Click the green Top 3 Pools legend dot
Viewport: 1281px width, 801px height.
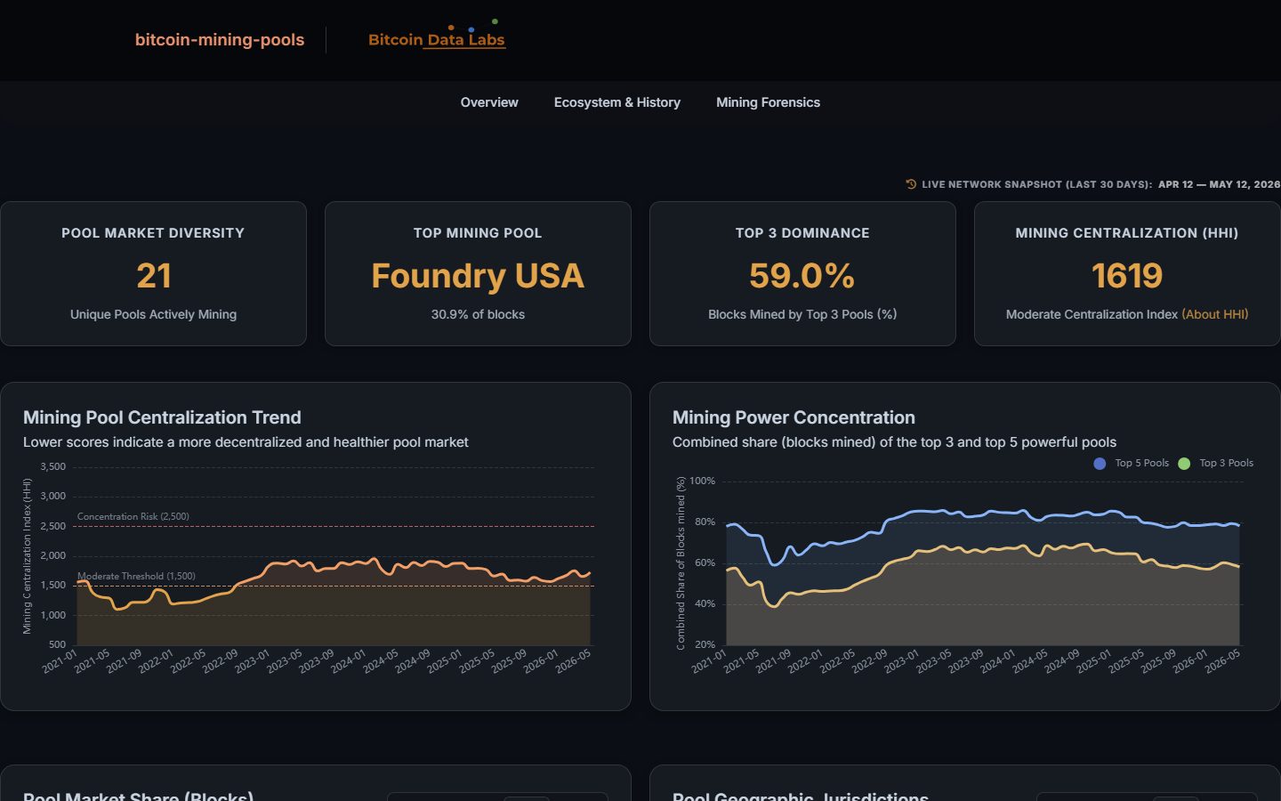click(x=1184, y=464)
